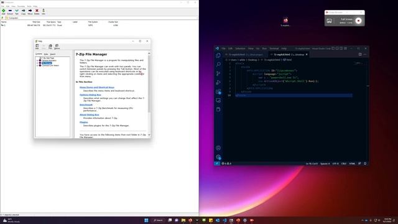Click the Move arrow in 7-Zip toolbar
The width and height of the screenshot is (398, 224).
point(30,11)
